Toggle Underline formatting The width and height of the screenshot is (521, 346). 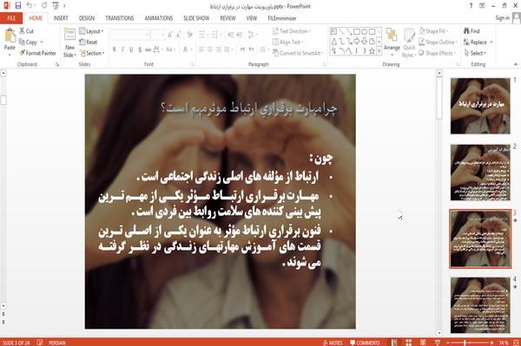coord(131,49)
